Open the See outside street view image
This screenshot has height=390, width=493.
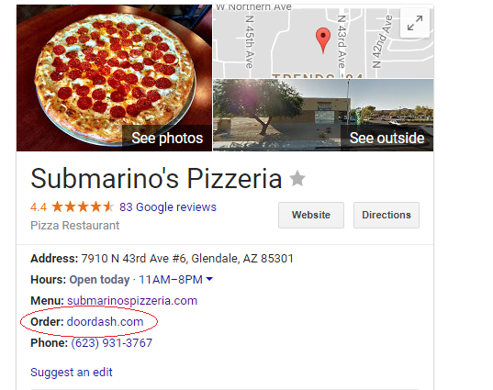click(323, 115)
